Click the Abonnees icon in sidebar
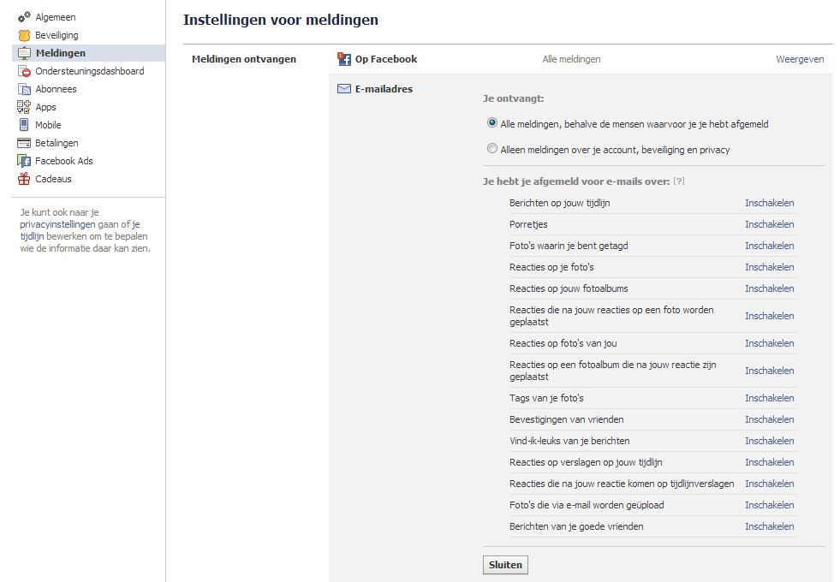 click(24, 89)
